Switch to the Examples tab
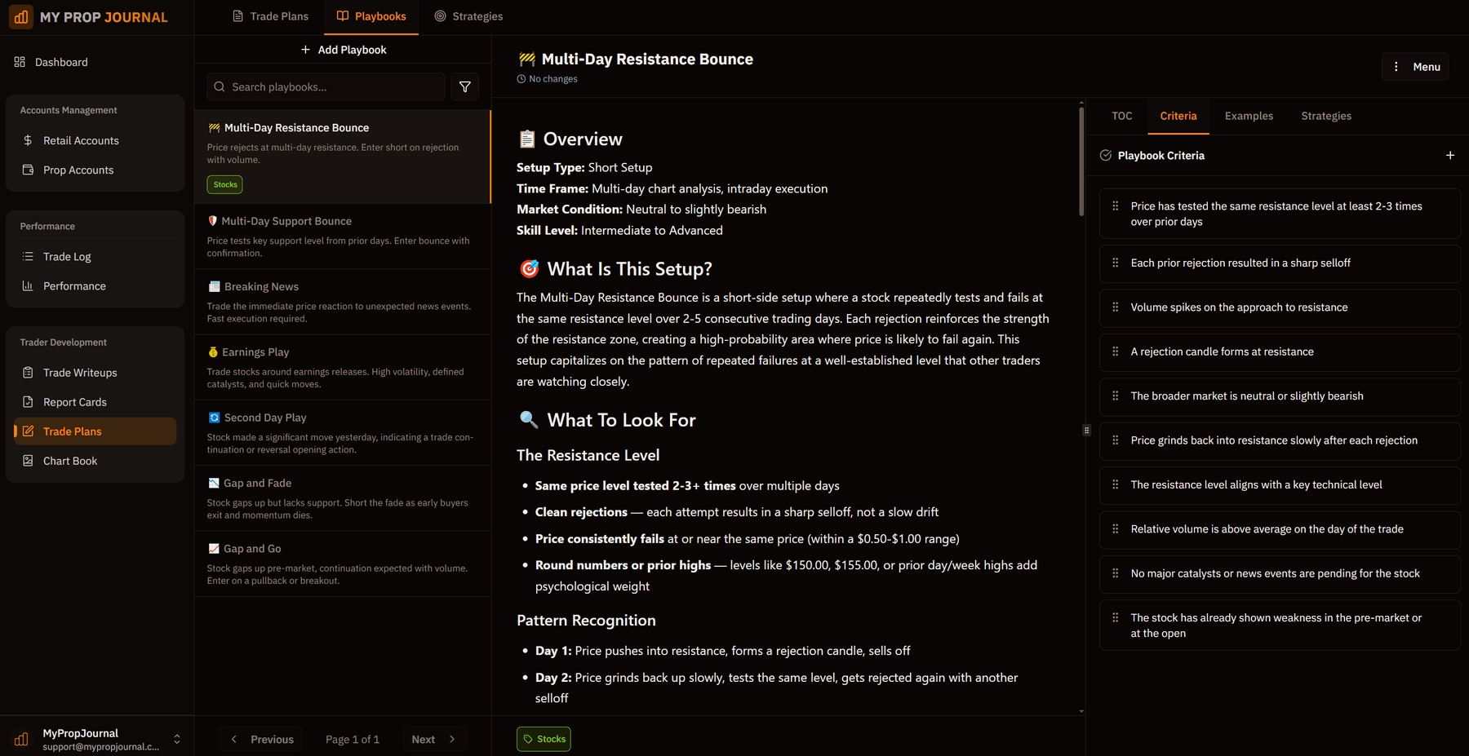1469x756 pixels. 1248,116
